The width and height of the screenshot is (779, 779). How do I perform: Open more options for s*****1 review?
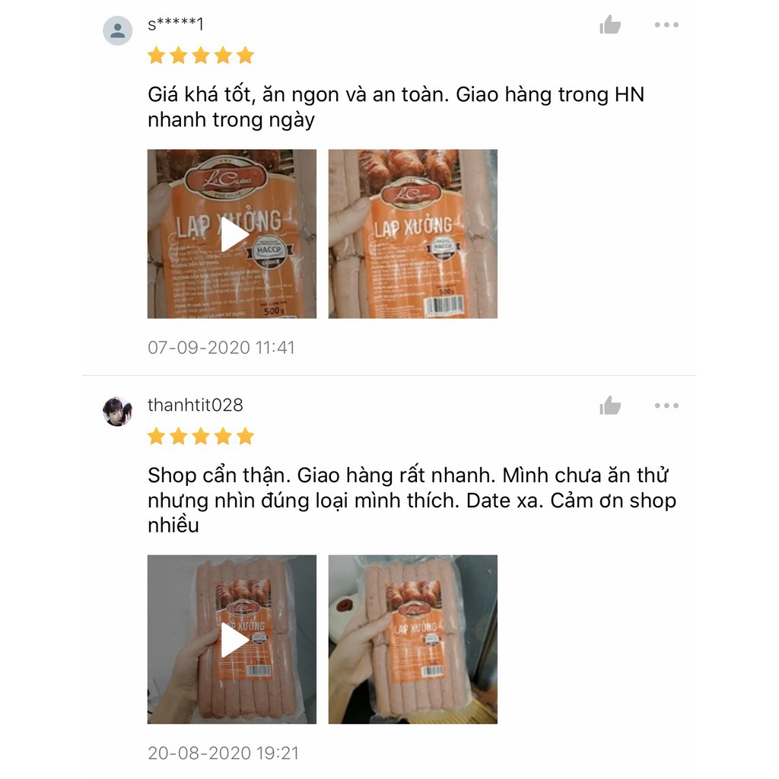pyautogui.click(x=666, y=24)
